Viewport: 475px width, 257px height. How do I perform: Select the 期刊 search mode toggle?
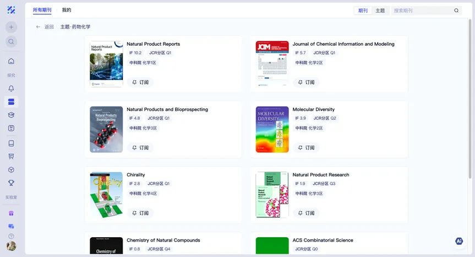pos(363,10)
